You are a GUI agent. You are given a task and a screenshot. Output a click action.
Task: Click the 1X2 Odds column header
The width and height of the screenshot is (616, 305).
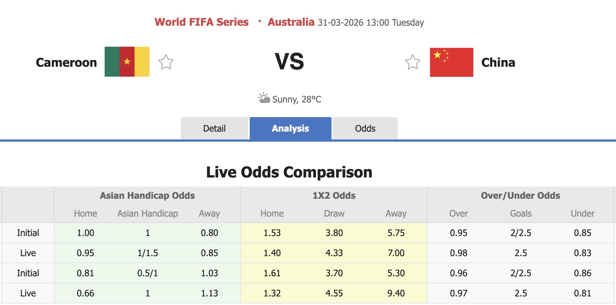(x=334, y=195)
